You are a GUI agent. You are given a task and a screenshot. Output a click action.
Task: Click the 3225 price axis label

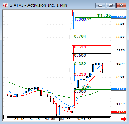(121, 77)
